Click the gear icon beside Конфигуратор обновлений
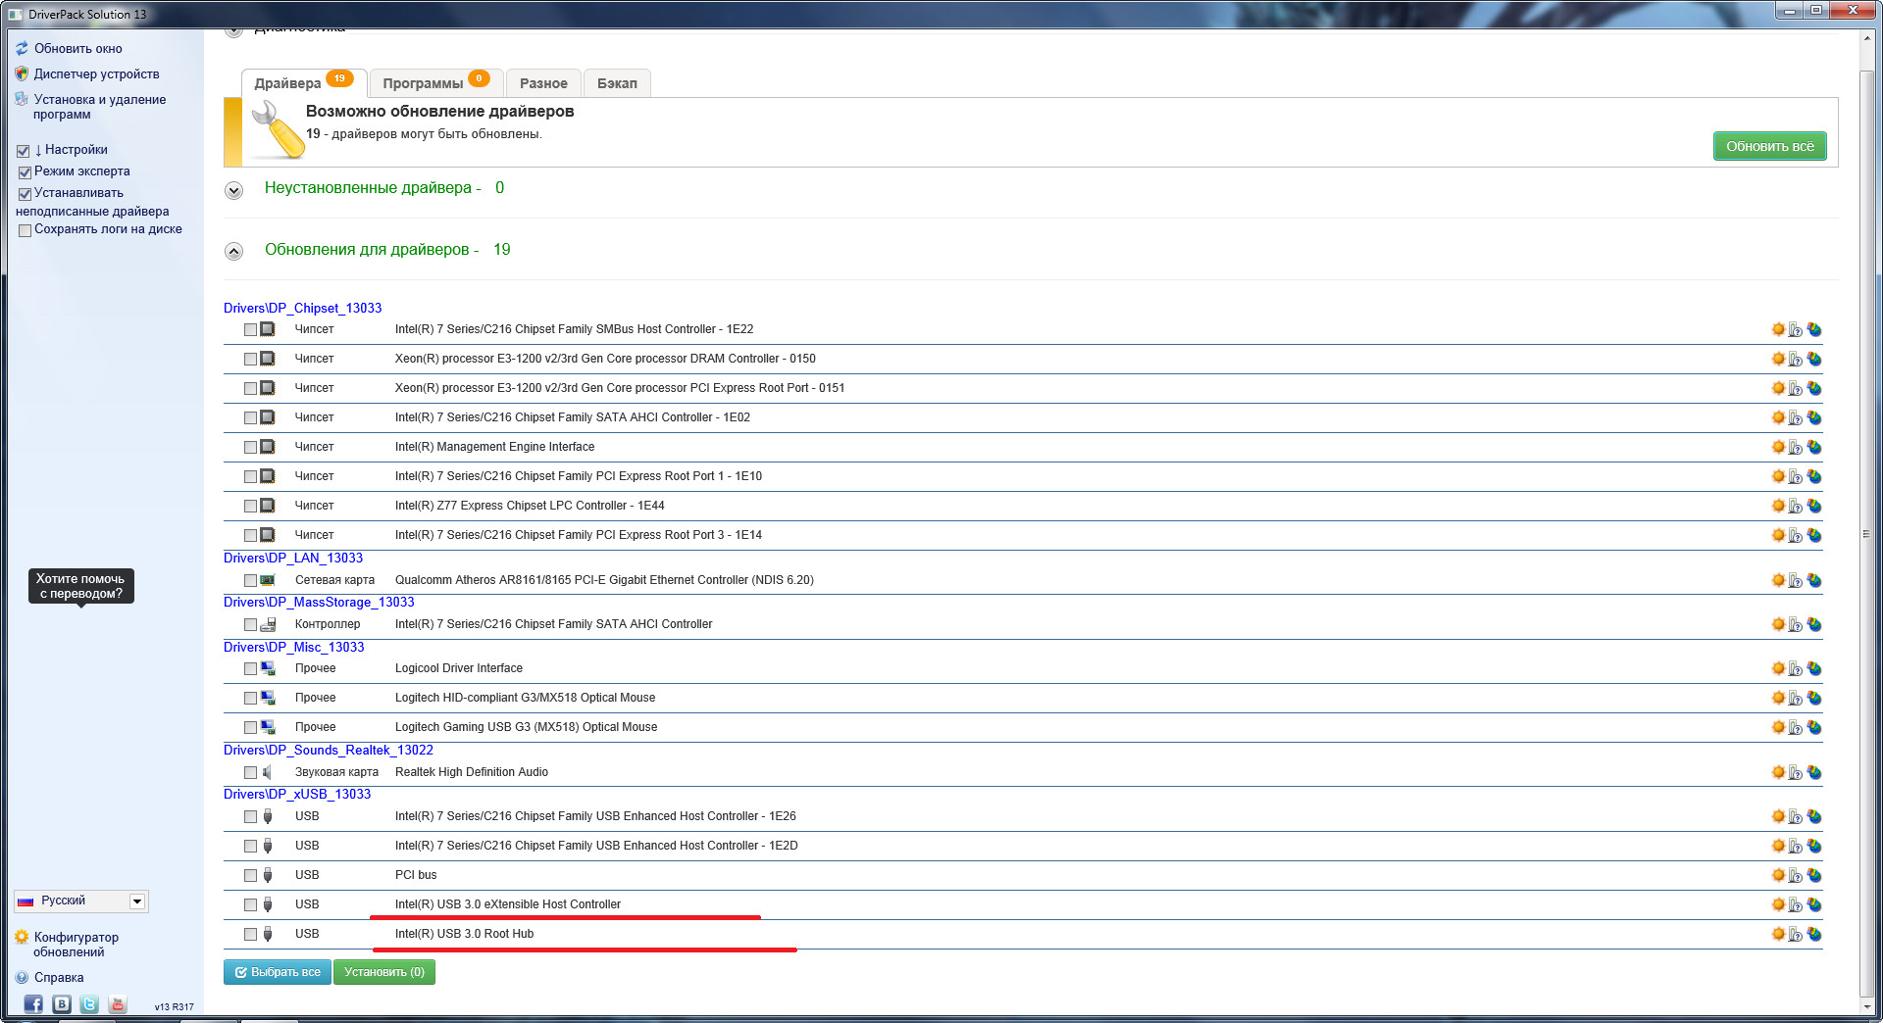This screenshot has width=1883, height=1023. (x=22, y=938)
